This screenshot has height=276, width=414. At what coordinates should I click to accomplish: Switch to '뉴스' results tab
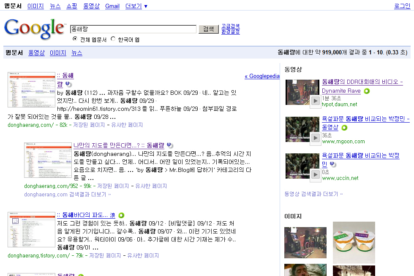pyautogui.click(x=77, y=53)
